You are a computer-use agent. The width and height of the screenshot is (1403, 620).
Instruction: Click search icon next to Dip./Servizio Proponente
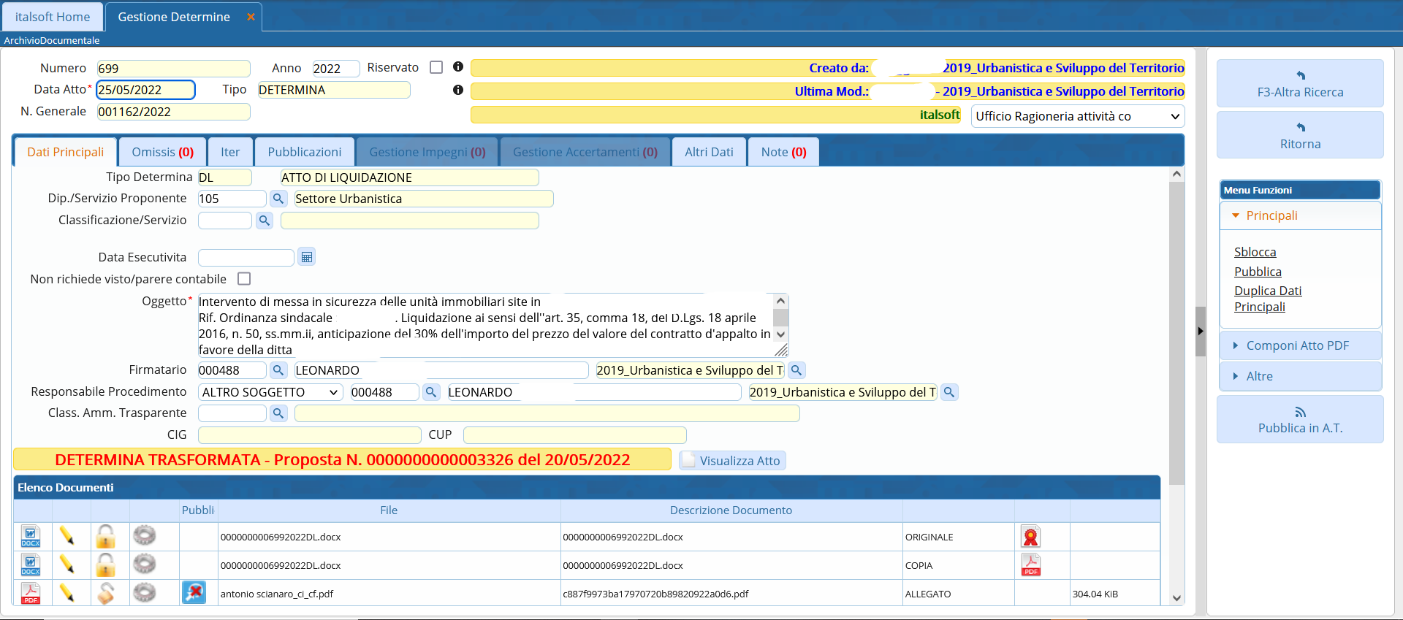(x=278, y=199)
